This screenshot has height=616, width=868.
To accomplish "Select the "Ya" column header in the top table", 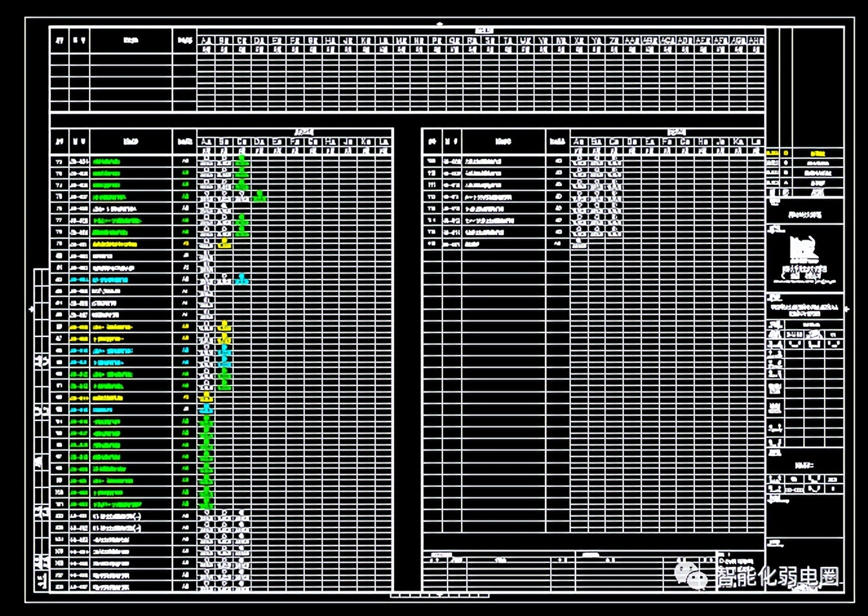I will click(x=596, y=40).
